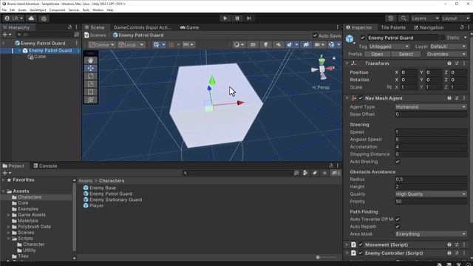Image resolution: width=473 pixels, height=266 pixels.
Task: Open the GameObject menu
Action: [x=38, y=10]
